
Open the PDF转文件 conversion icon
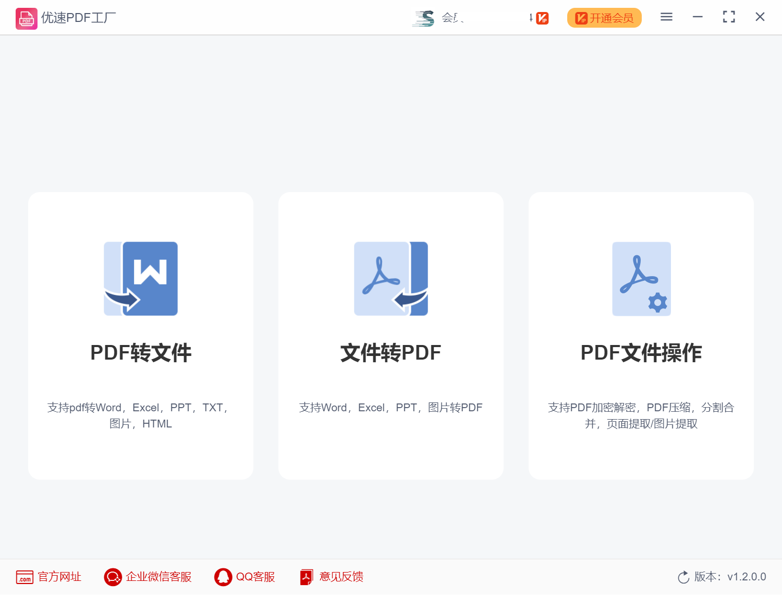point(141,279)
